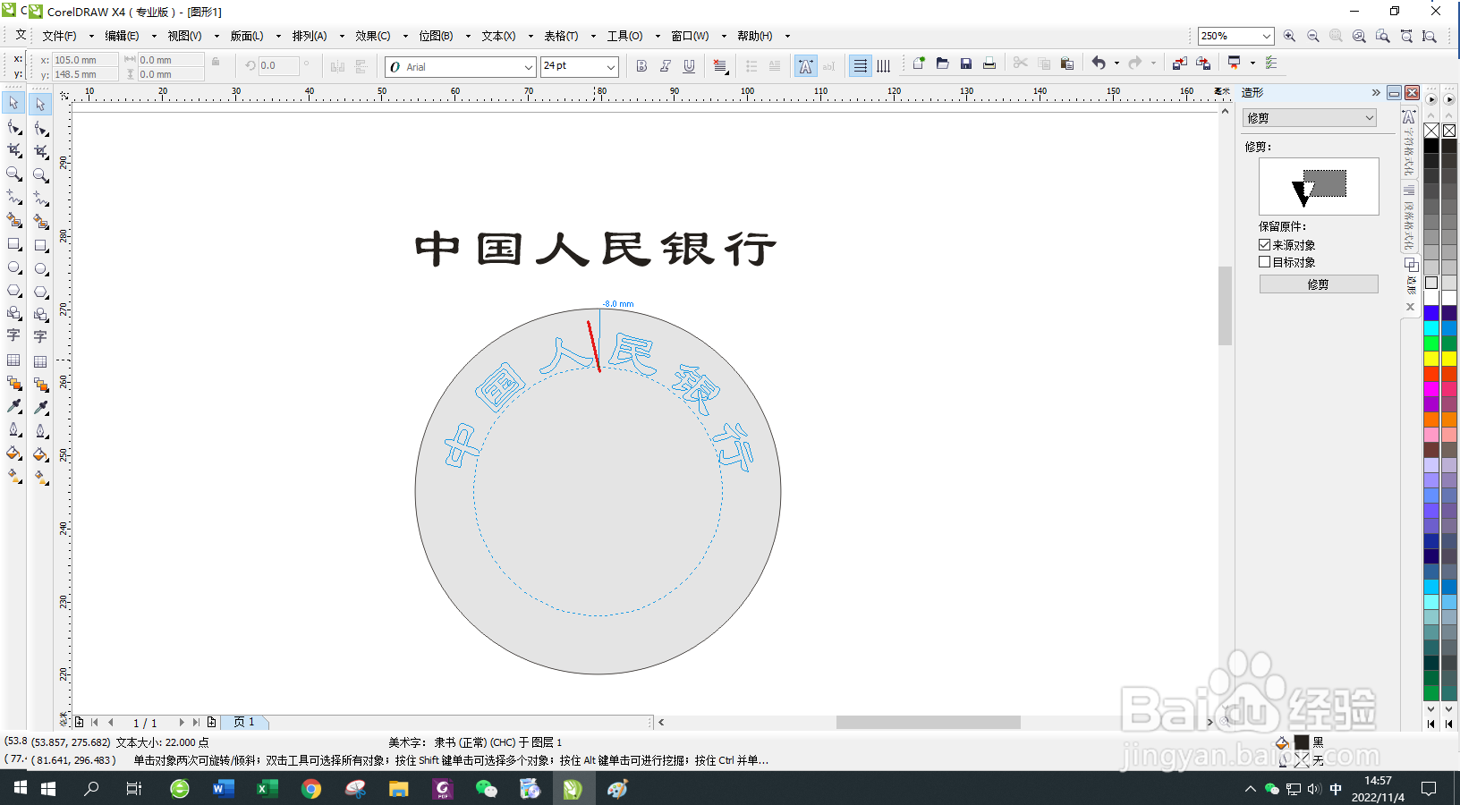Select the Eyedropper tool in the leftmost toolbox

(13, 406)
